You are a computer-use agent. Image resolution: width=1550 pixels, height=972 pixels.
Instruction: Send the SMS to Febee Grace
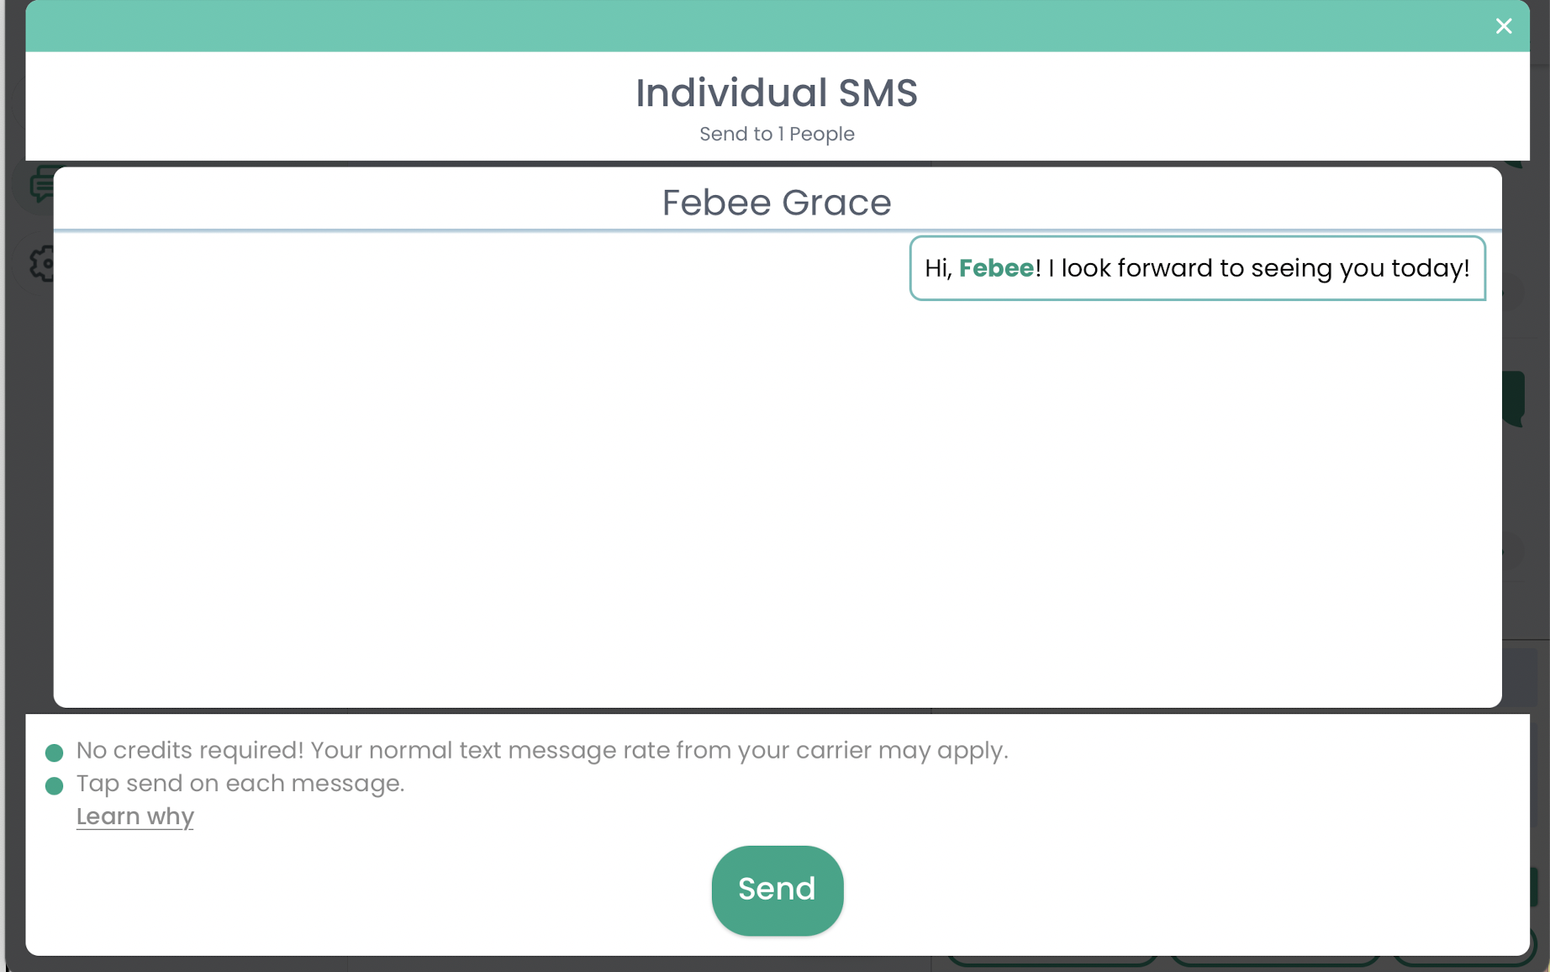tap(777, 890)
